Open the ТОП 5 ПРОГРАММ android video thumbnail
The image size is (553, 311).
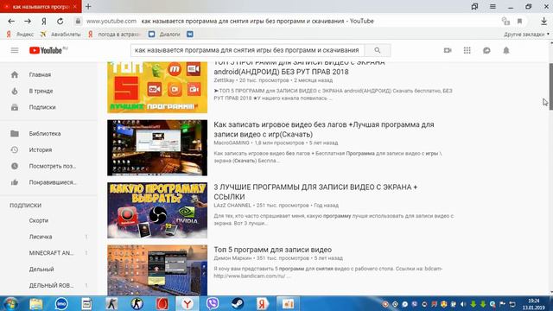[157, 87]
